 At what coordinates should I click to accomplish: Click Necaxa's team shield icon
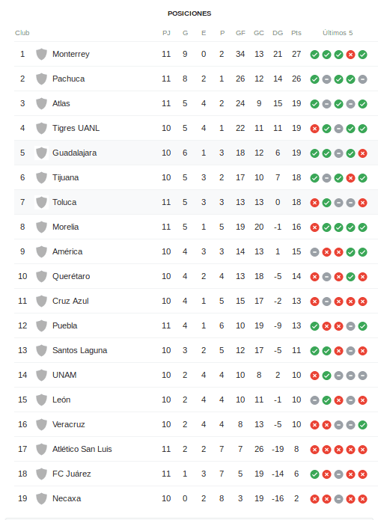pos(41,498)
